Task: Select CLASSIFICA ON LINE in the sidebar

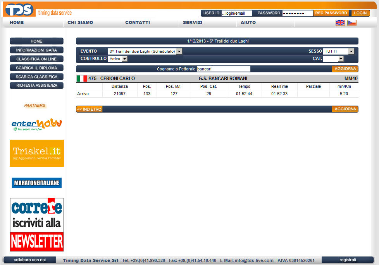Action: point(36,59)
